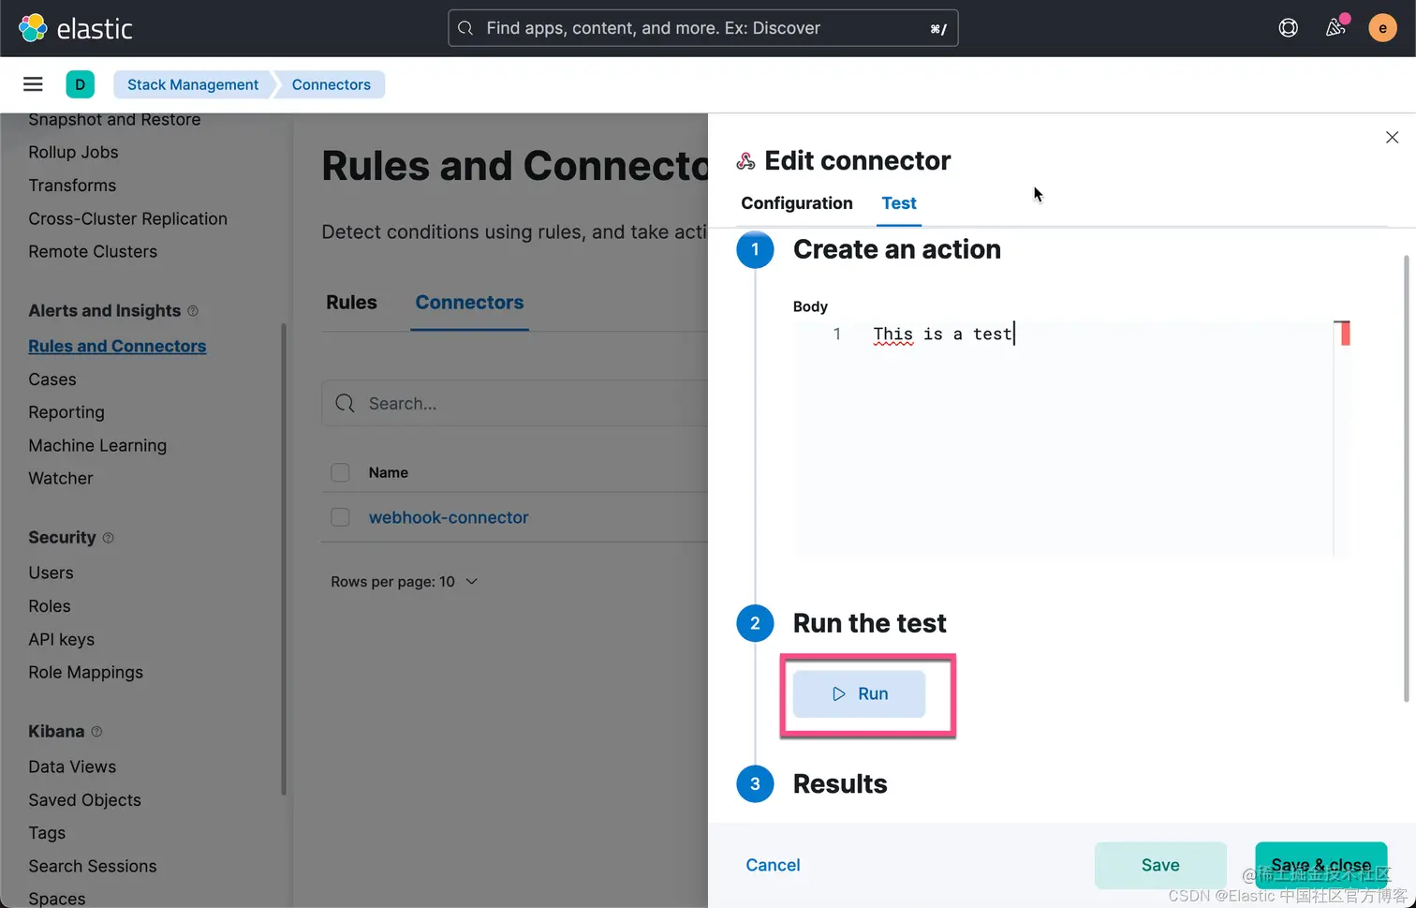
Task: Open Watcher in sidebar
Action: 61,479
